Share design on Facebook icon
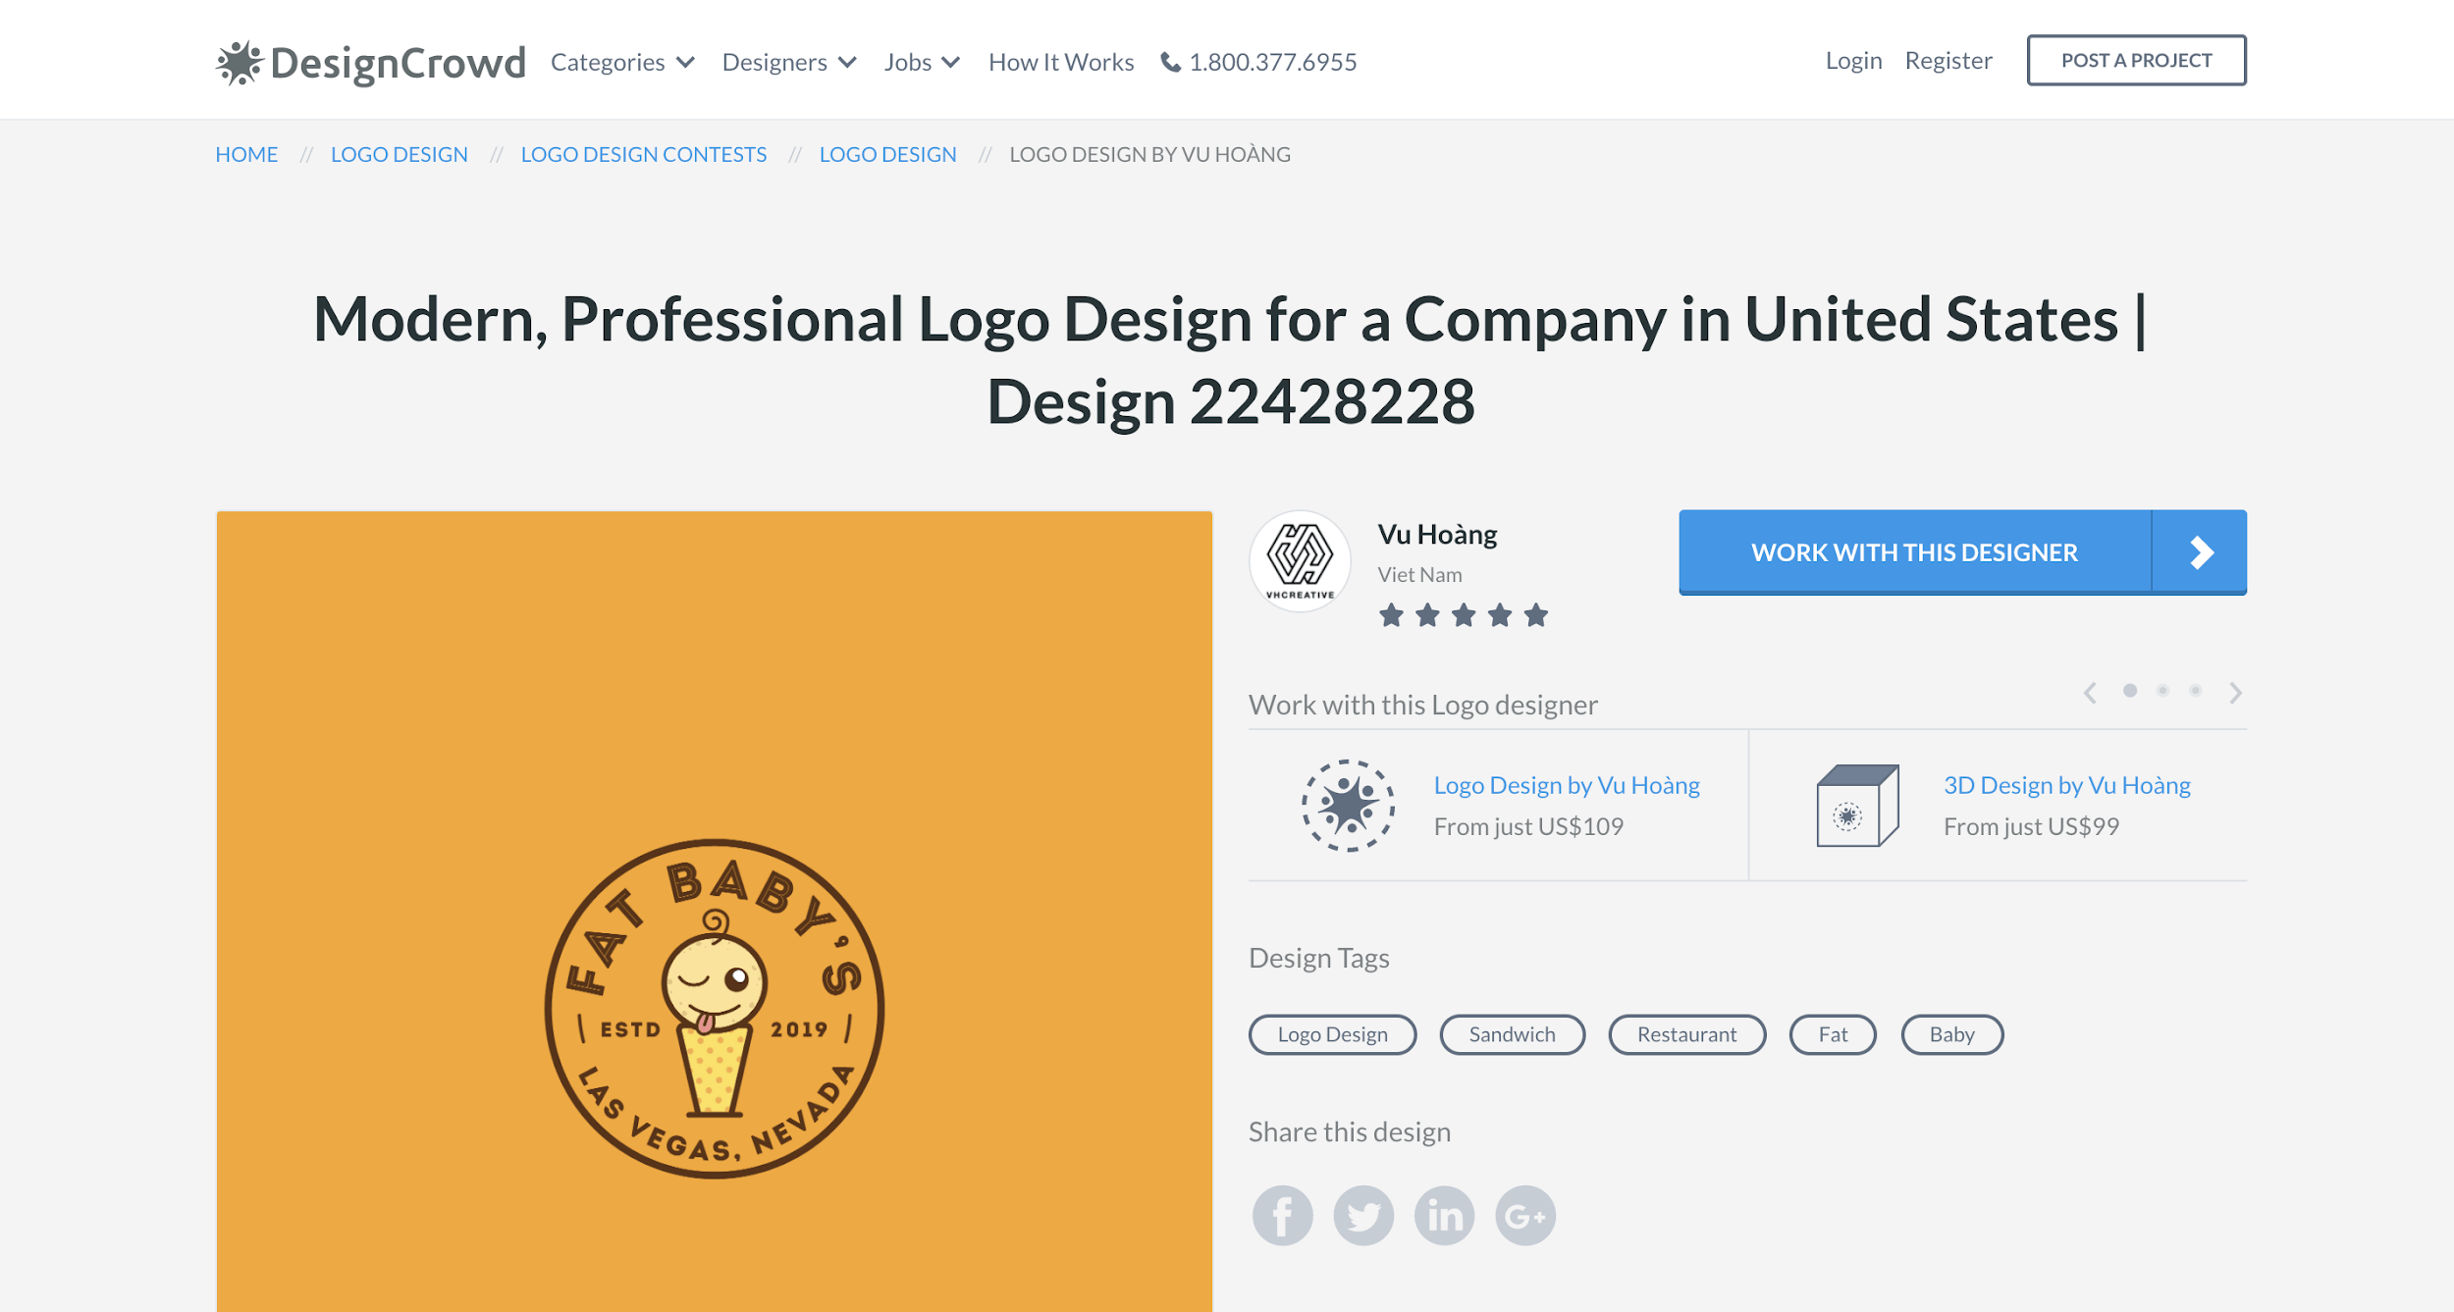Screen dimensions: 2454x1312 [x=1282, y=1216]
